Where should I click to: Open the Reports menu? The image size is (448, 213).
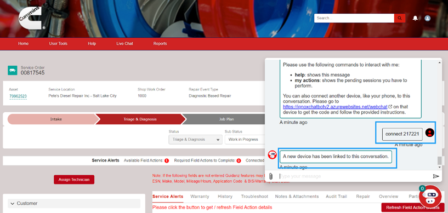coord(160,44)
